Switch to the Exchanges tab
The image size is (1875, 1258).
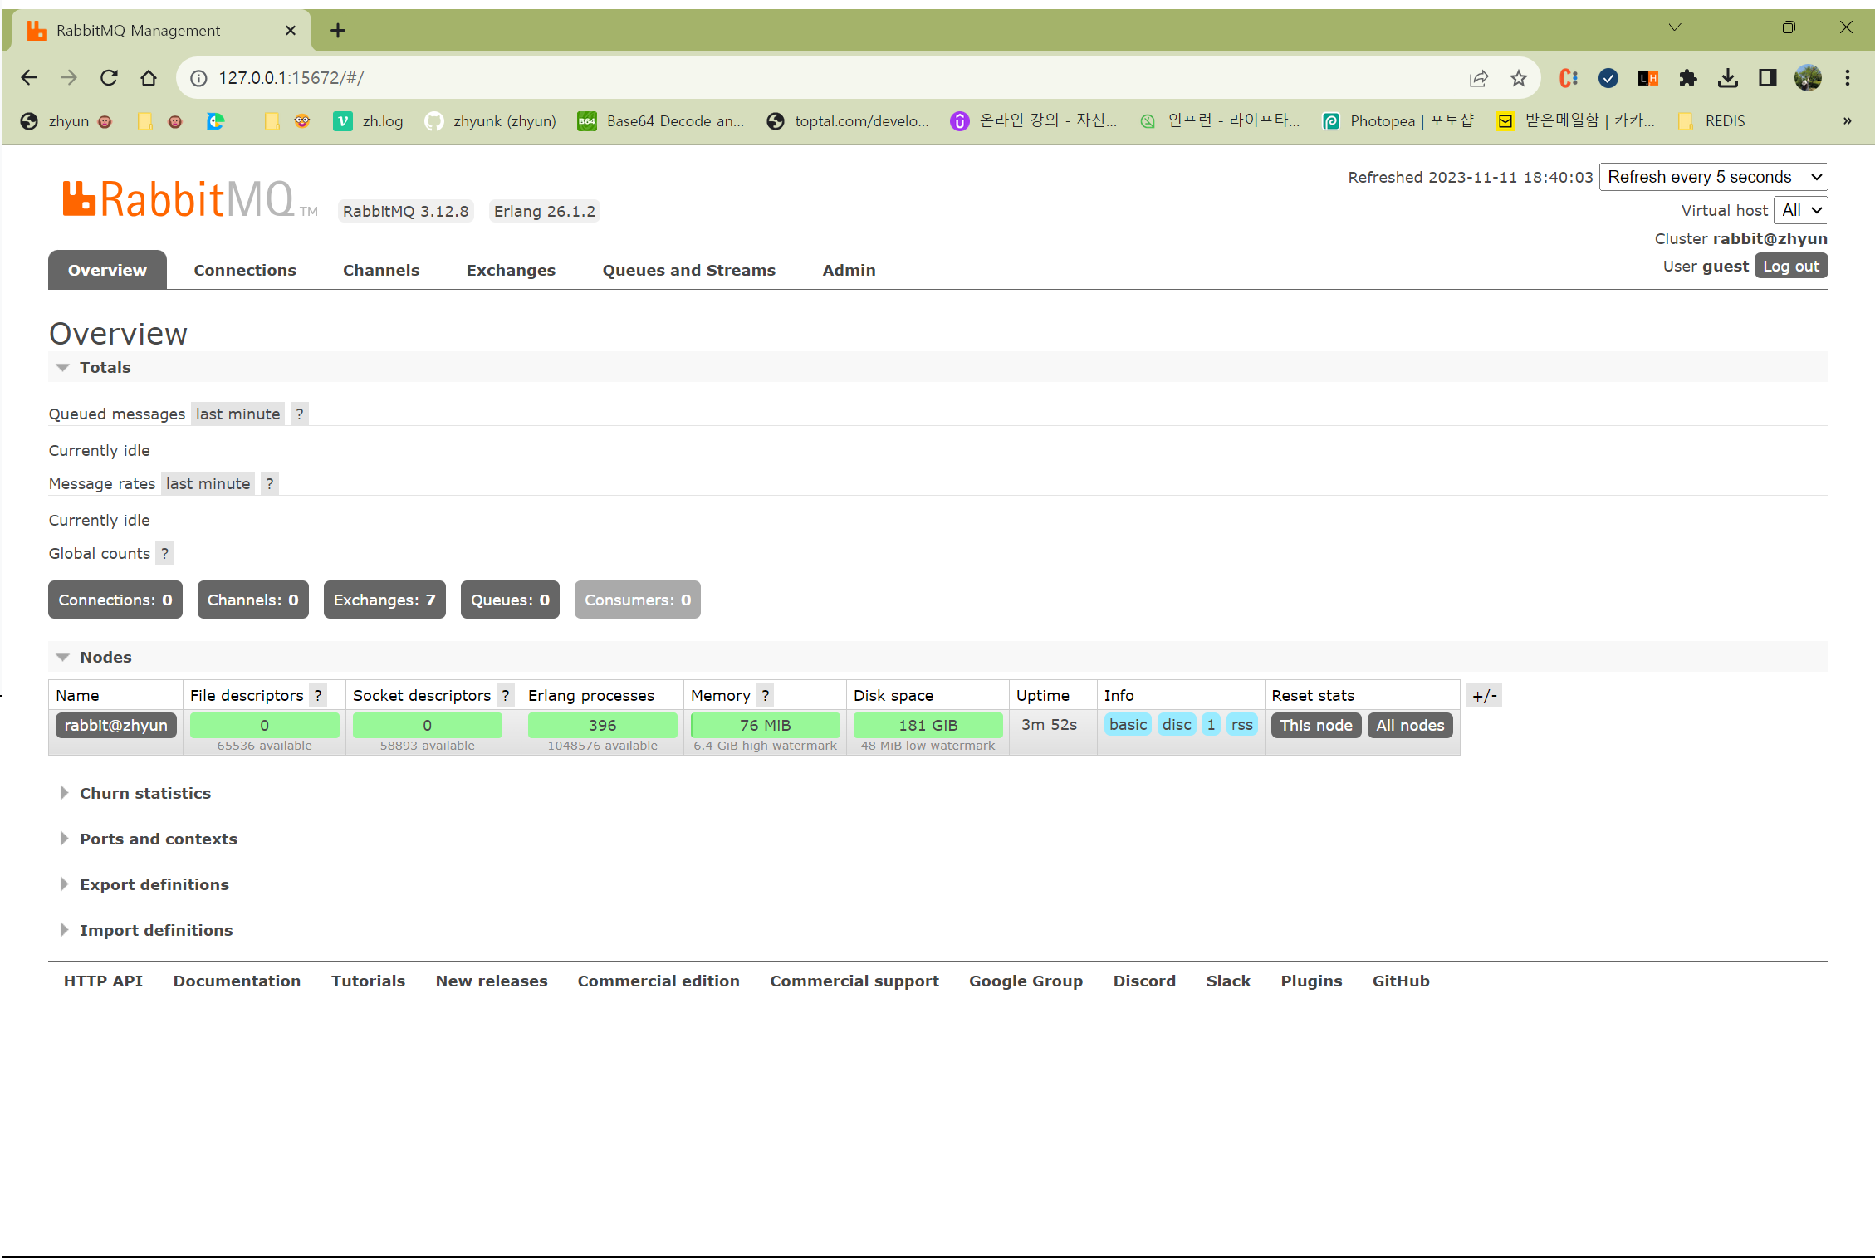(511, 270)
